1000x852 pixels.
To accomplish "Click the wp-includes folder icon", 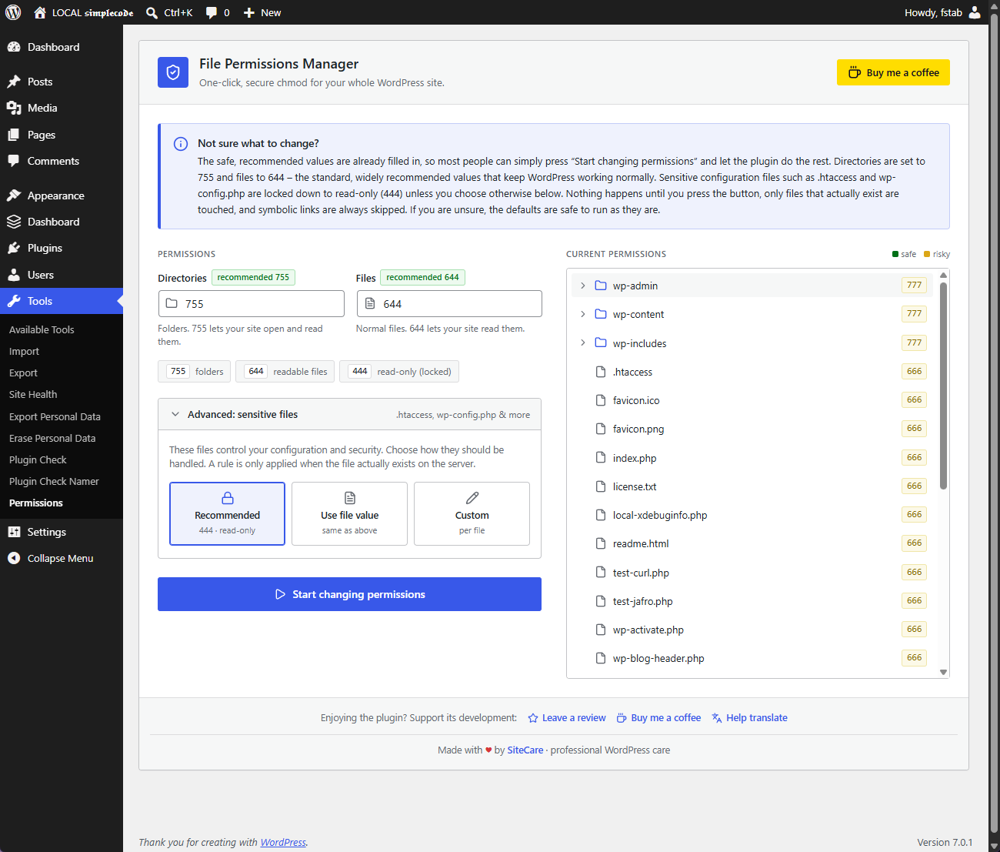I will coord(601,342).
